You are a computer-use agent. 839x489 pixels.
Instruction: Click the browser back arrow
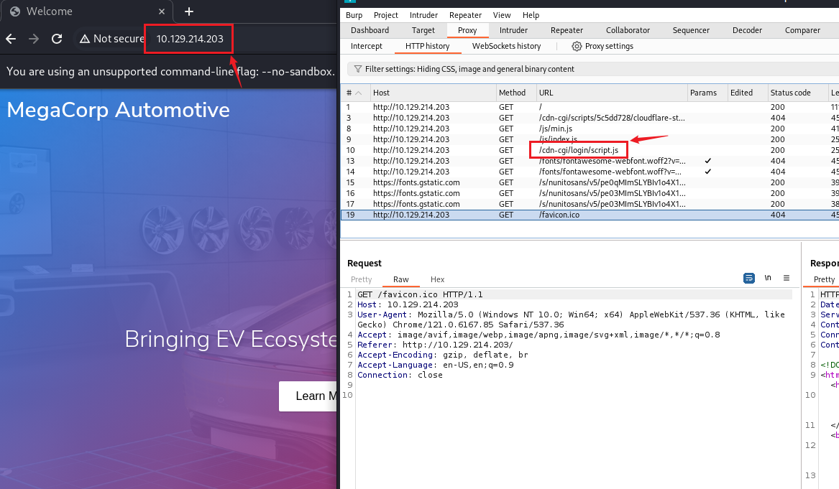pyautogui.click(x=11, y=39)
